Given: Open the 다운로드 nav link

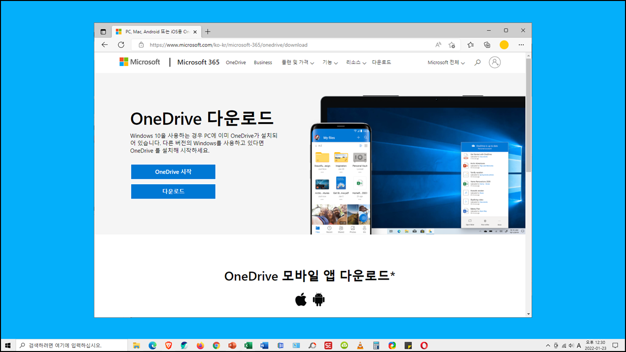Looking at the screenshot, I should pos(381,63).
